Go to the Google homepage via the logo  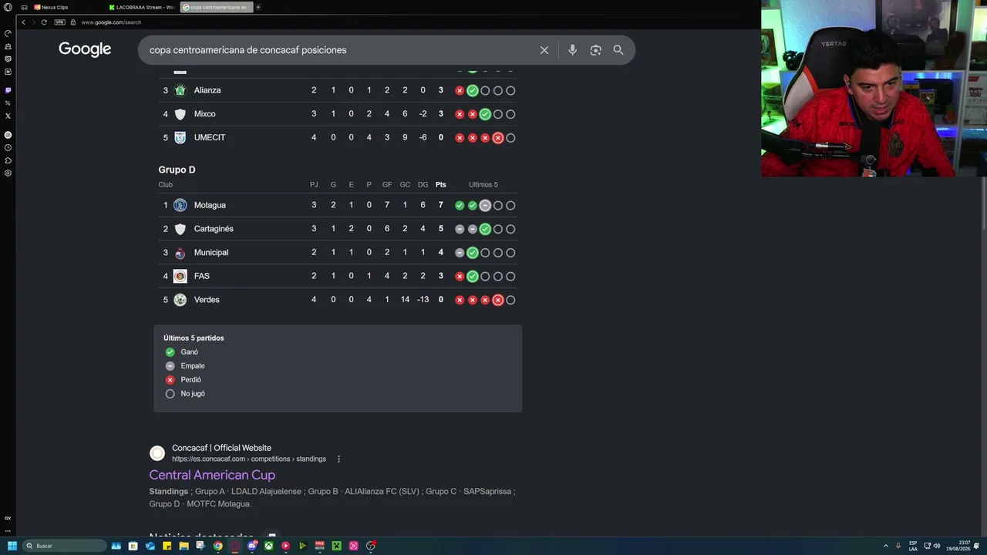coord(85,49)
